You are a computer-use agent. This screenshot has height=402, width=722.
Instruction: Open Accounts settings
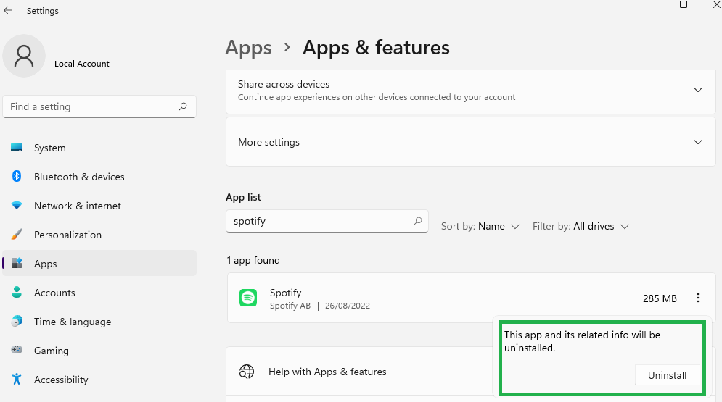pos(99,293)
